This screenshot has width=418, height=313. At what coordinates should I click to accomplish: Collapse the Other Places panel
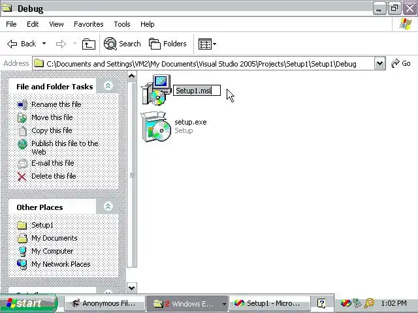click(x=108, y=206)
